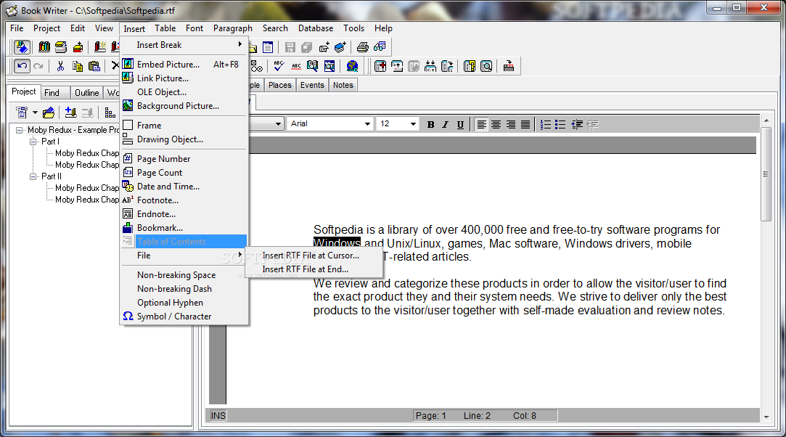
Task: Toggle align left paragraph button
Action: click(x=481, y=124)
